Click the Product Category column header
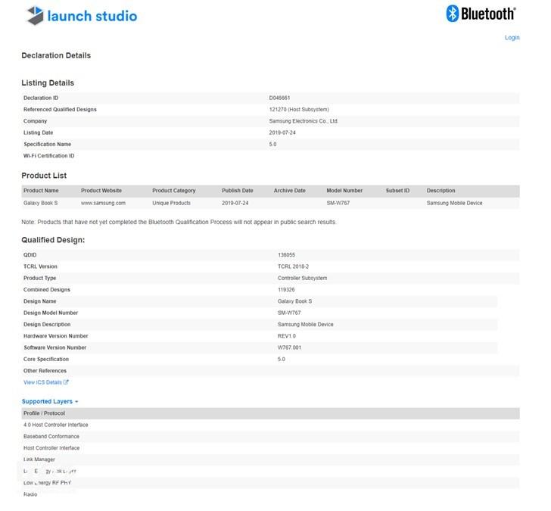Screen dimensions: 551x511 point(173,191)
